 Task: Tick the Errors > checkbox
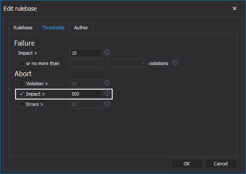pos(22,104)
